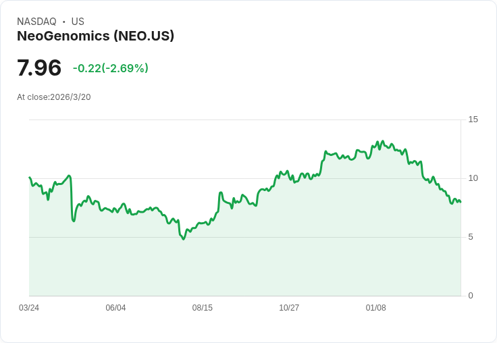Click the 5 price axis label

471,237
